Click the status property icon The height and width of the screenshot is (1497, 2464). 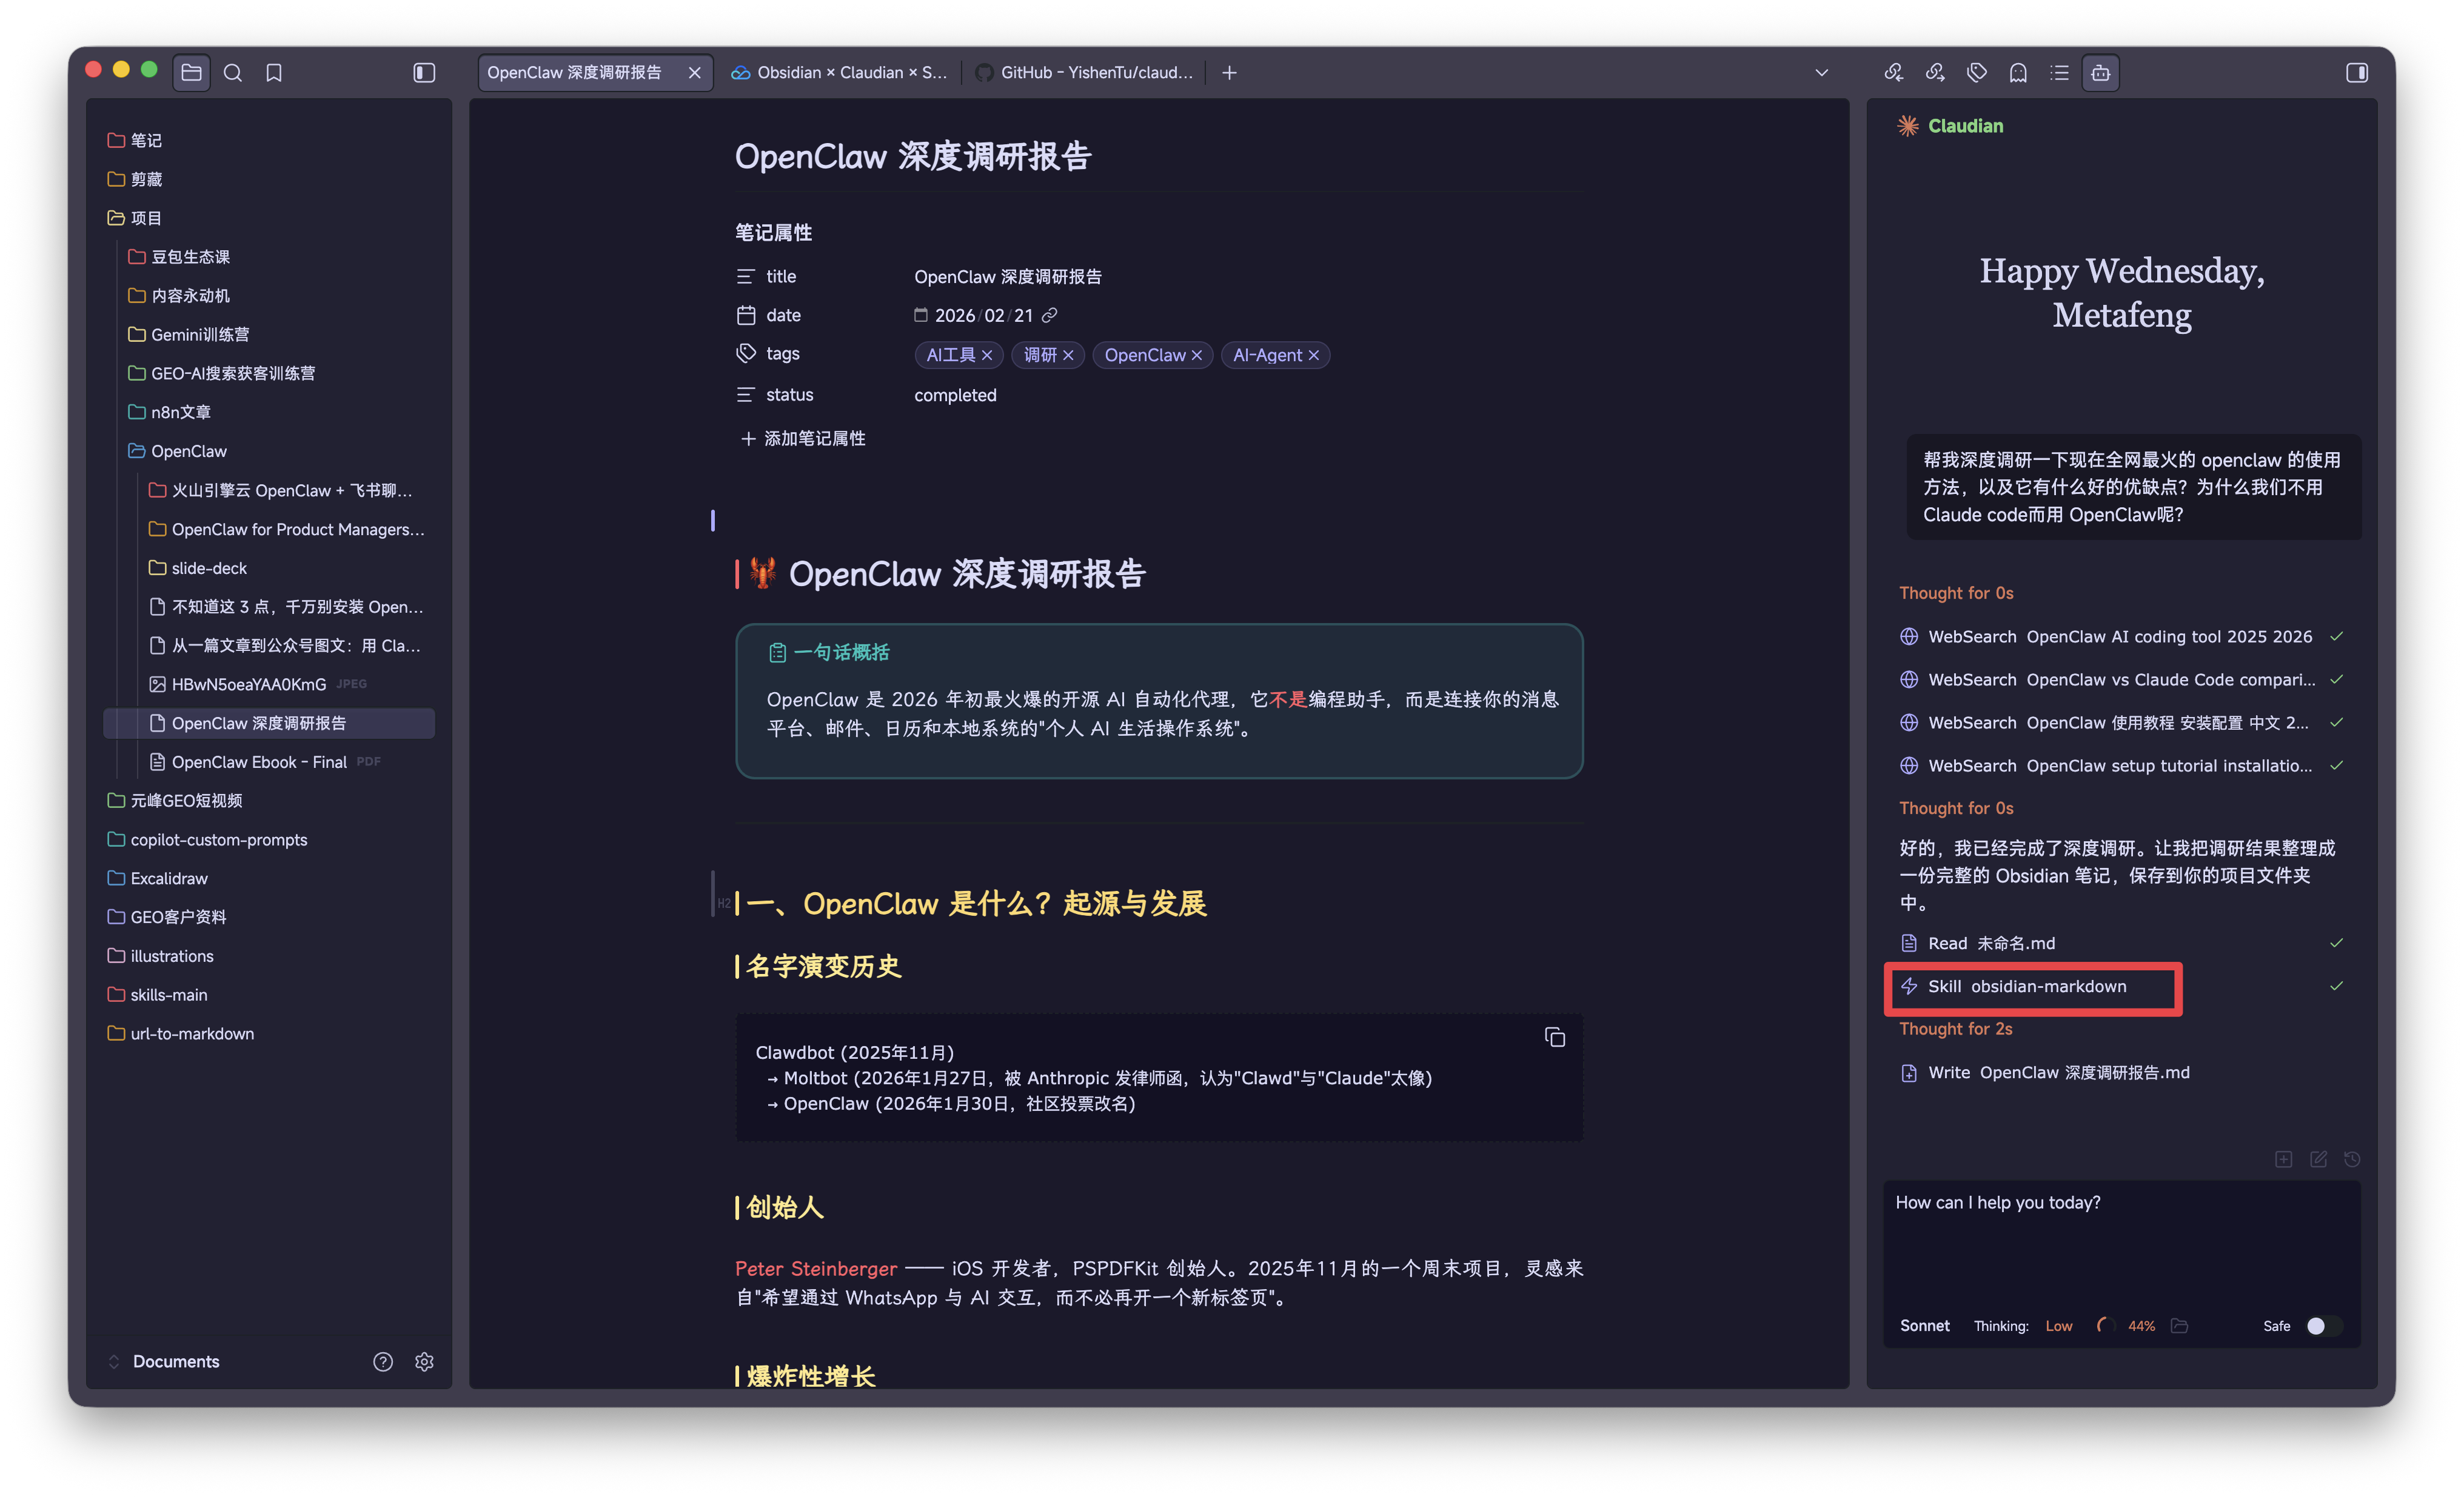click(746, 395)
